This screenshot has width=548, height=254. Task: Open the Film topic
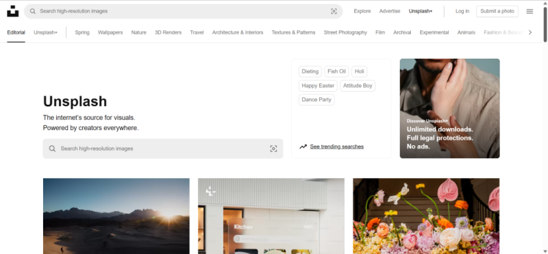tap(380, 32)
